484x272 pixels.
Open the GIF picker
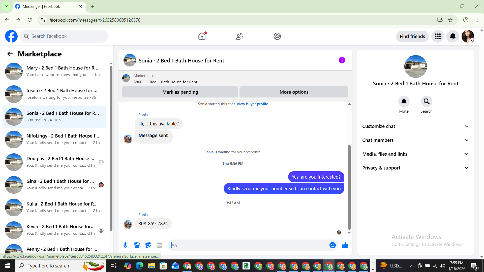point(159,245)
